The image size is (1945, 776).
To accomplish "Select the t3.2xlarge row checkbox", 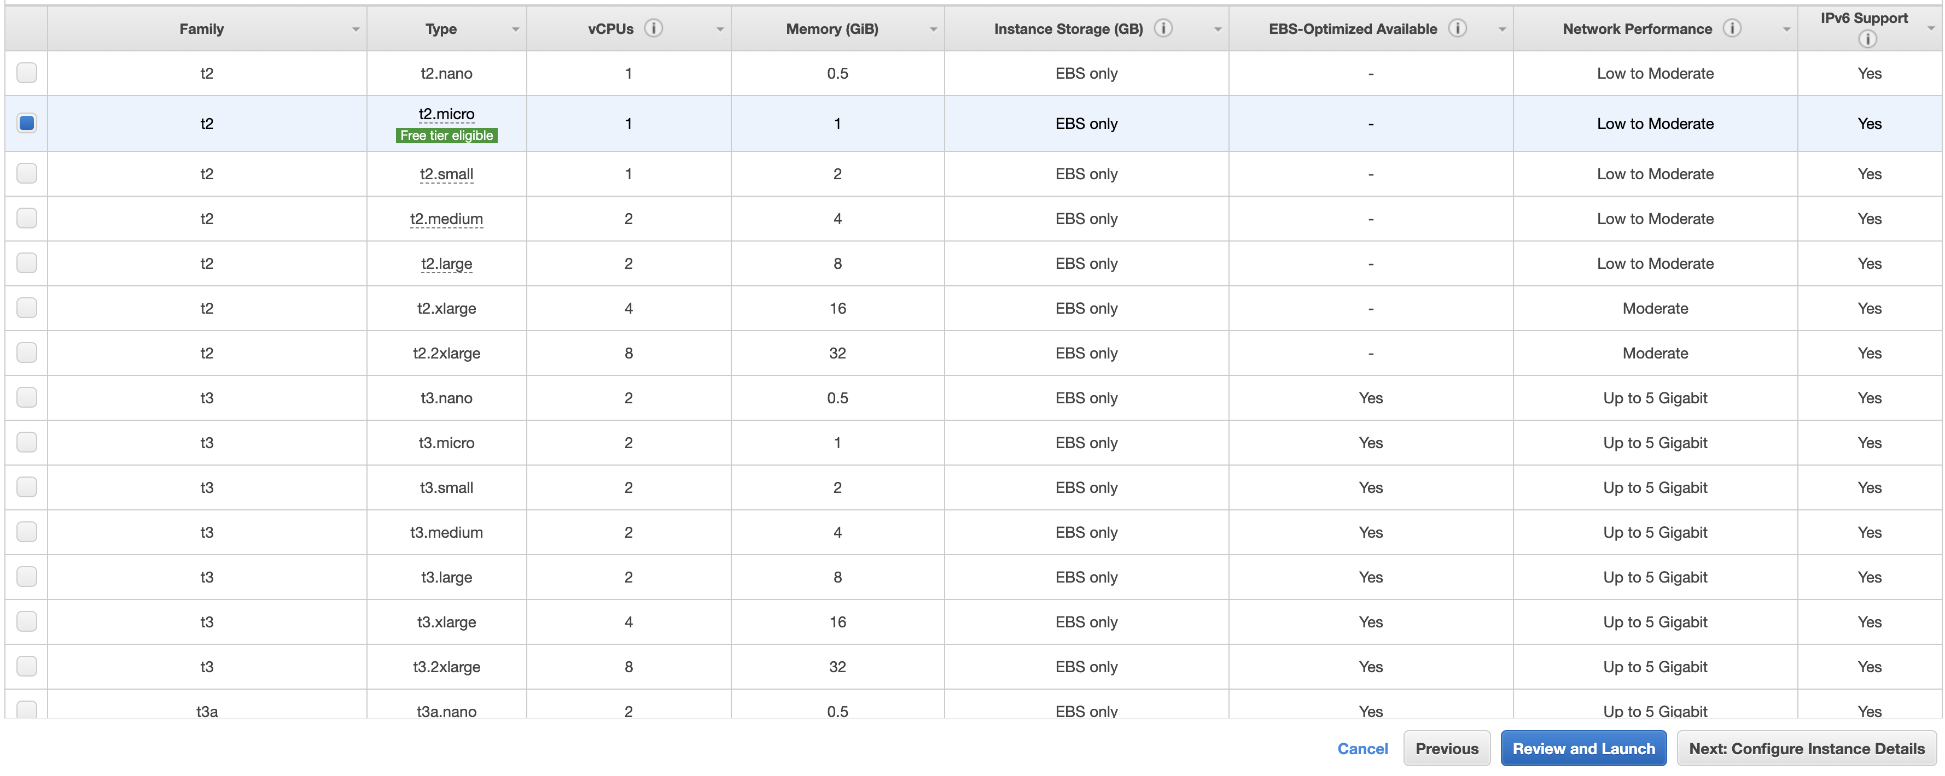I will [x=26, y=666].
